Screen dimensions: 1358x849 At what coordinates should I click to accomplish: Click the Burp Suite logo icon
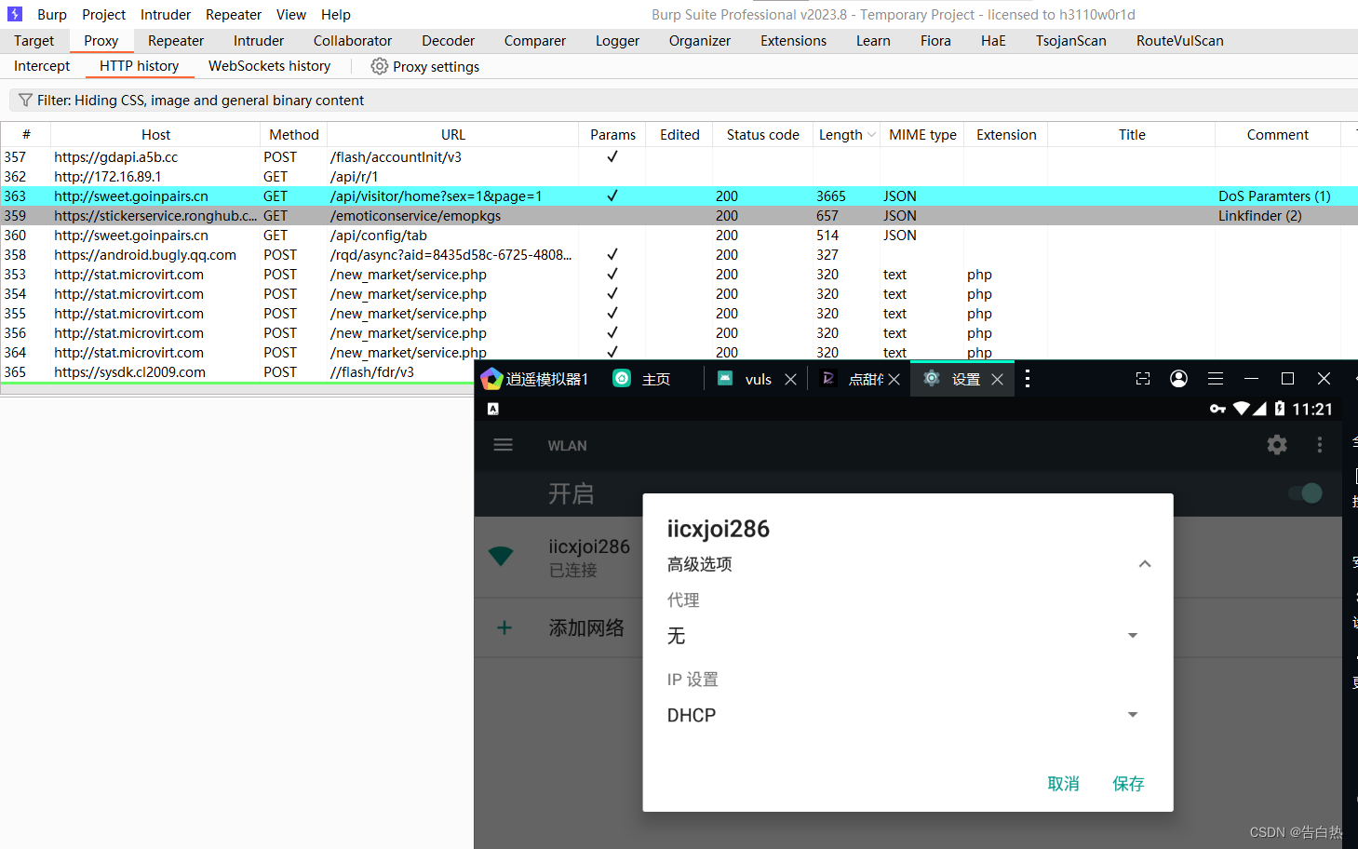coord(14,14)
